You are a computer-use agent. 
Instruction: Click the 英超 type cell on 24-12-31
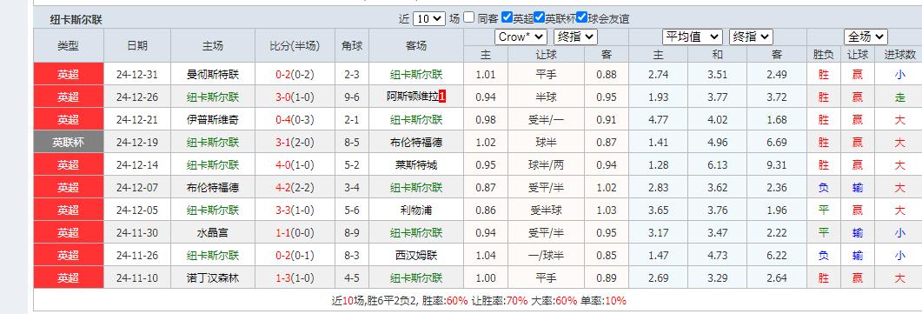(x=68, y=75)
